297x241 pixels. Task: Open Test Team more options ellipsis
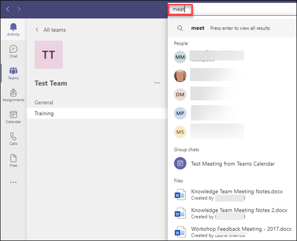(157, 83)
